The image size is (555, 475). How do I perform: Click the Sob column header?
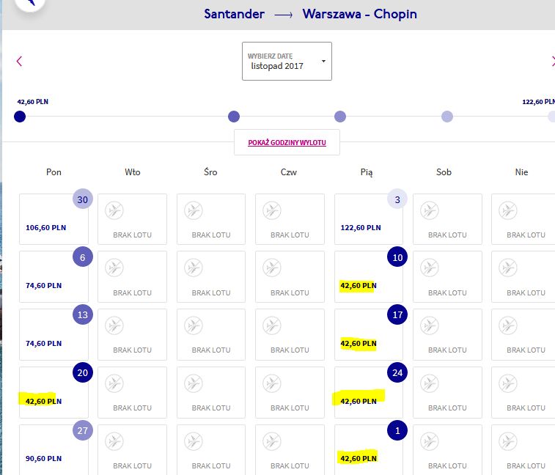click(x=444, y=172)
